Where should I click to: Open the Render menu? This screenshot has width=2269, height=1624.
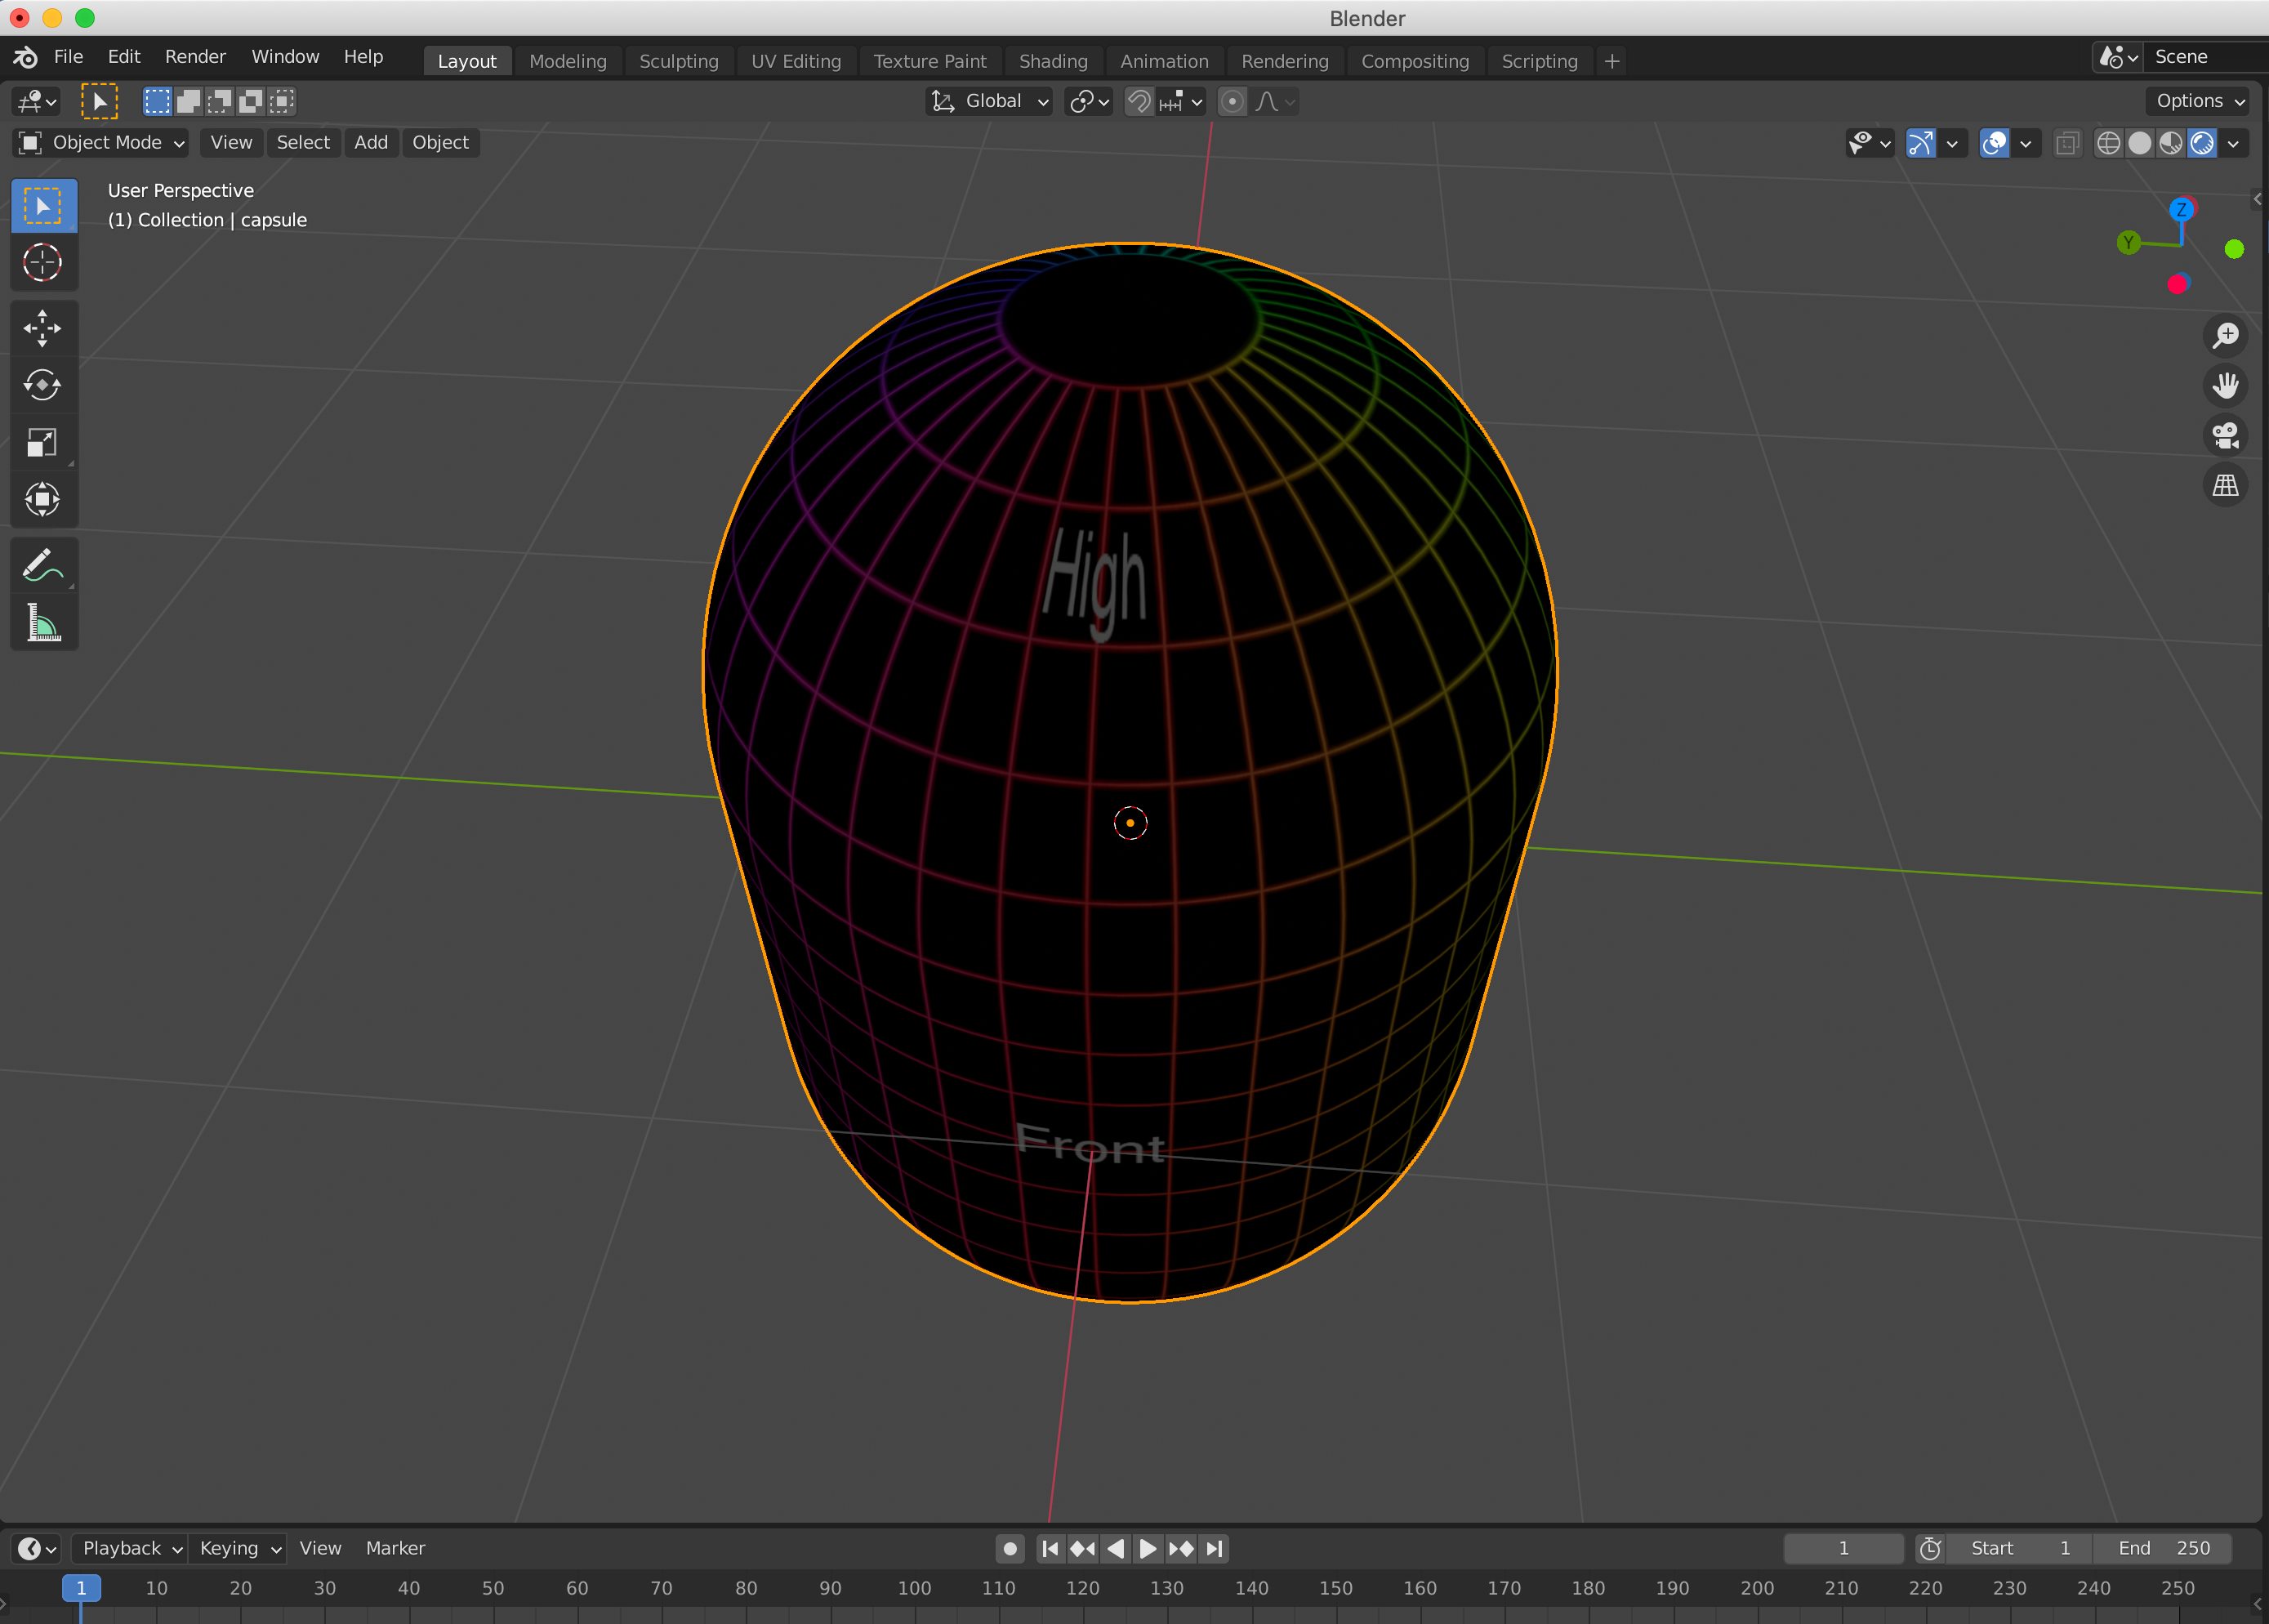coord(195,57)
